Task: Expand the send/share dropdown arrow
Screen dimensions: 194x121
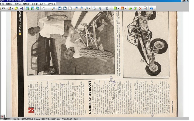Action: point(103,8)
